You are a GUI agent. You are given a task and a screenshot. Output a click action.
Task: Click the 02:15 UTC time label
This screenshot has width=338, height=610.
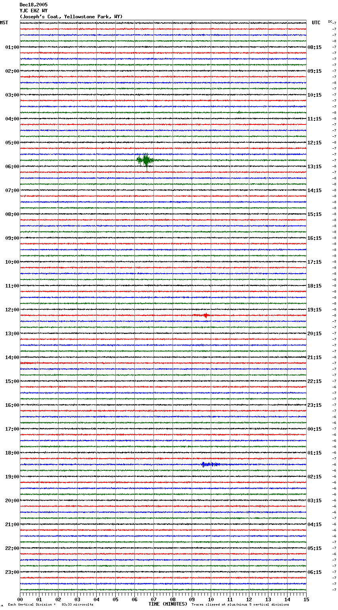tap(315, 477)
